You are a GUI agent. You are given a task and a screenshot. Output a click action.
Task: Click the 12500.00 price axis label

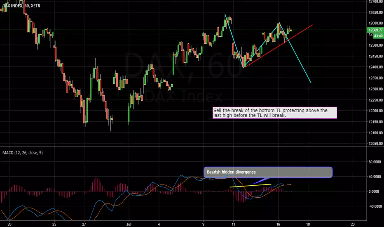(376, 45)
